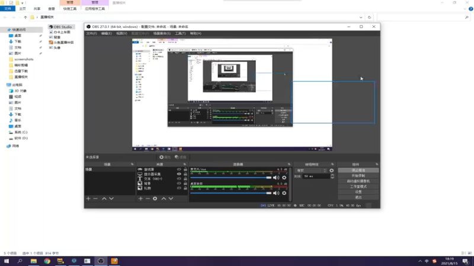The height and width of the screenshot is (266, 474).
Task: Click the OBS icon in taskbar
Action: [x=101, y=261]
